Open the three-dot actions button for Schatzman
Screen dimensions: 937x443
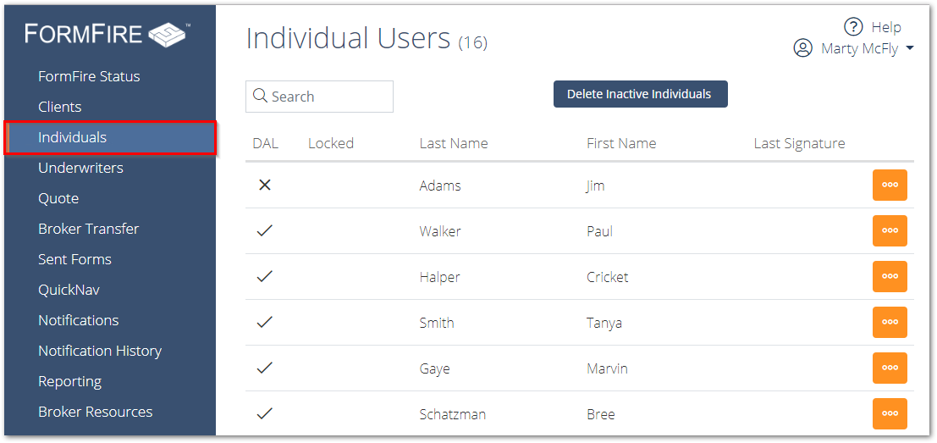tap(890, 413)
